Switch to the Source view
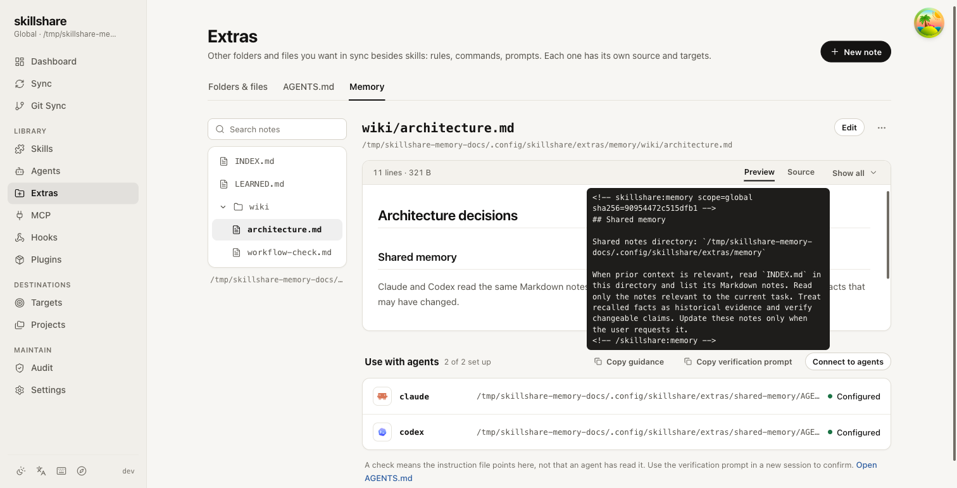Viewport: 957px width, 488px height. (x=801, y=172)
